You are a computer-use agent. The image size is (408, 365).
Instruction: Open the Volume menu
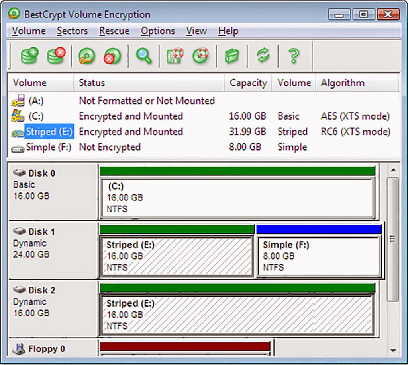(x=29, y=31)
